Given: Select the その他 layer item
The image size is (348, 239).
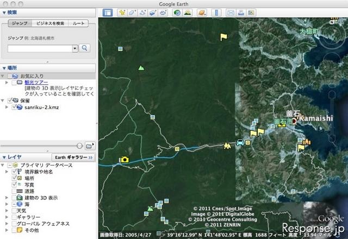Looking at the screenshot, I should [32, 230].
